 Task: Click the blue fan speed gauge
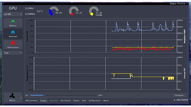click(54, 11)
